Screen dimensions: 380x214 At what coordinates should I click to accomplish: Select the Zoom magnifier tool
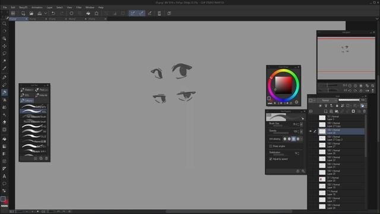pyautogui.click(x=4, y=24)
